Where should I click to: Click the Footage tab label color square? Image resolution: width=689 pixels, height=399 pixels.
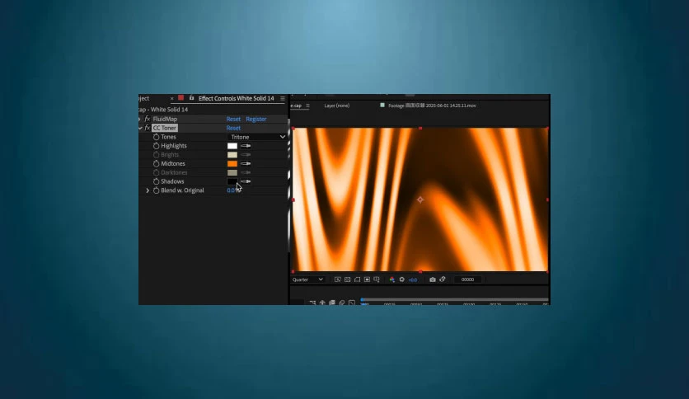pos(382,105)
